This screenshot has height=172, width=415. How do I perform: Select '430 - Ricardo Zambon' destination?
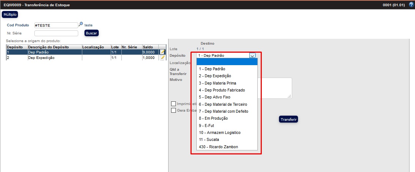pos(218,147)
